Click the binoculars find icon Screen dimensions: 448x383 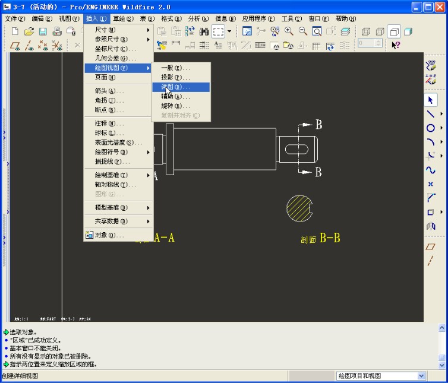click(x=204, y=31)
